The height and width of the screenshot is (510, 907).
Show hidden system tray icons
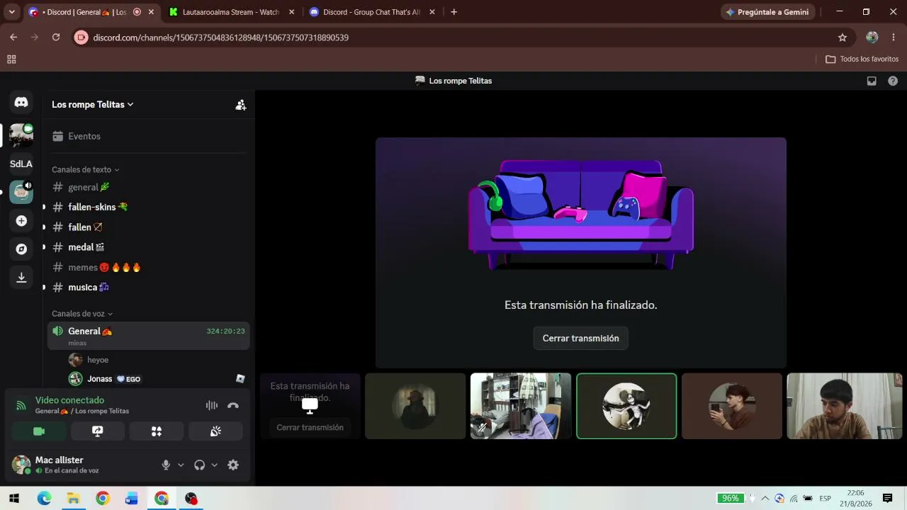(x=765, y=498)
